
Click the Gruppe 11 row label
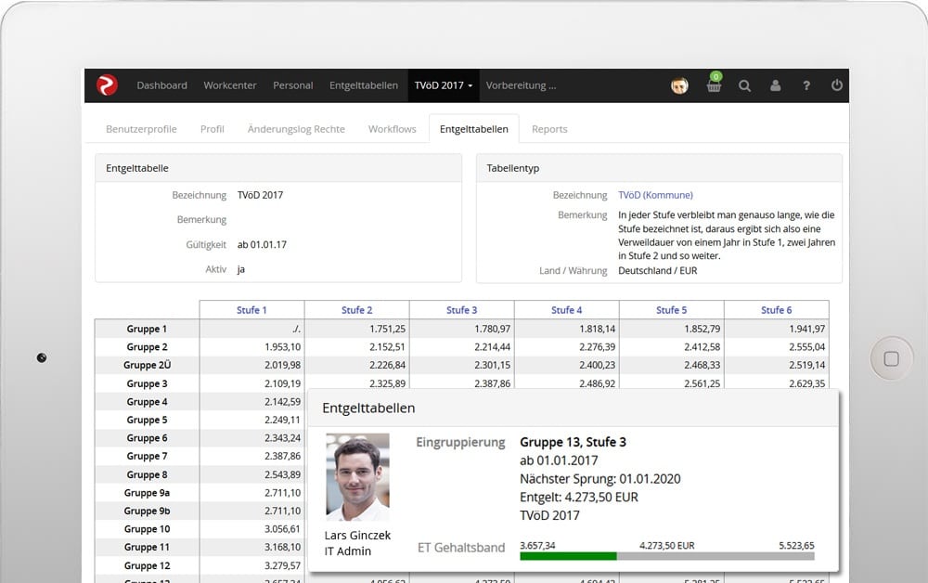[147, 548]
